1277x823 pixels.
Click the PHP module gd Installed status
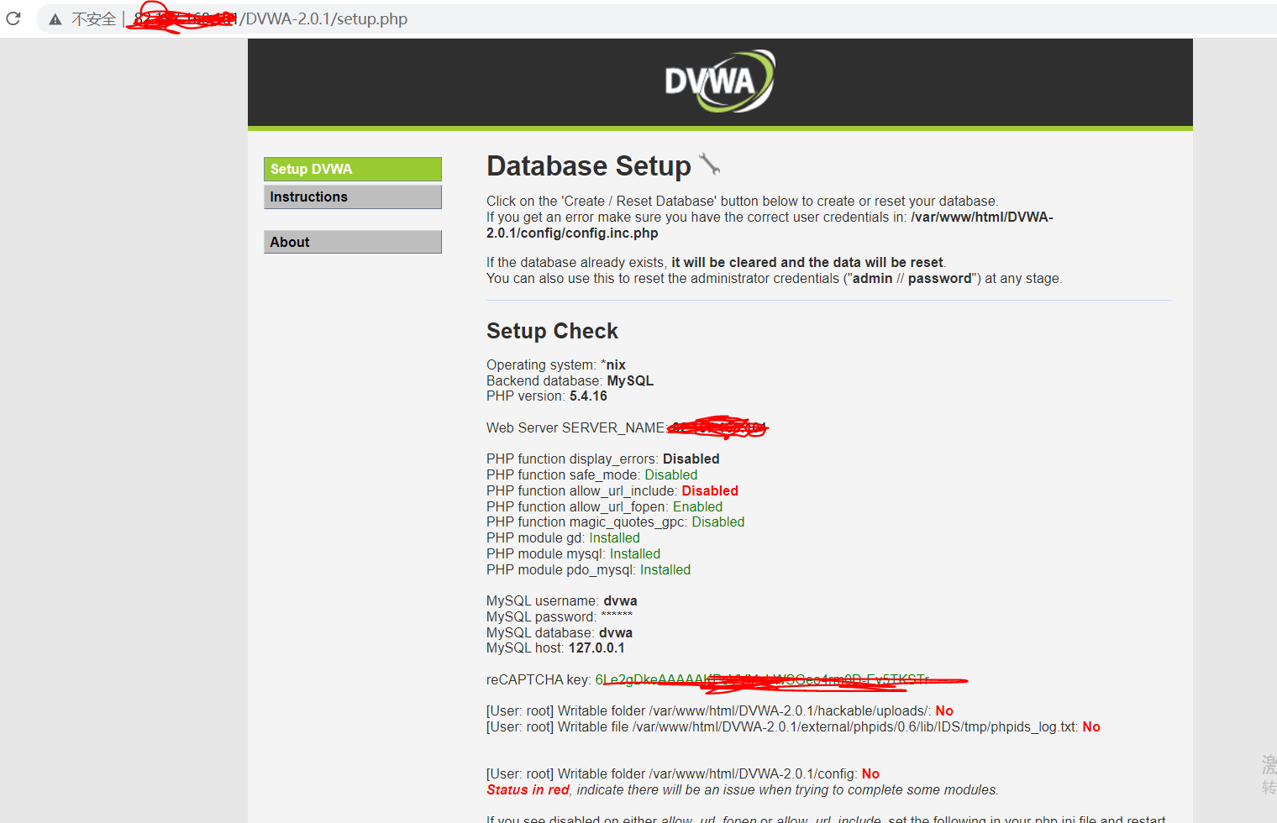614,538
